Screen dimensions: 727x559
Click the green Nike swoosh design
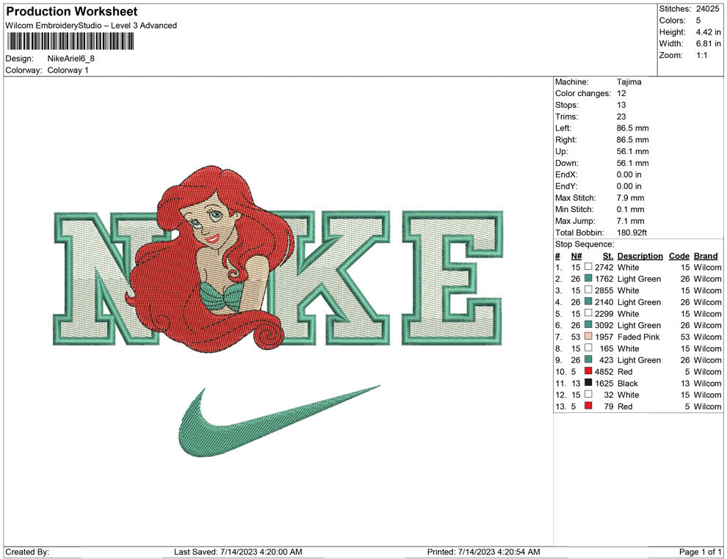(279, 420)
